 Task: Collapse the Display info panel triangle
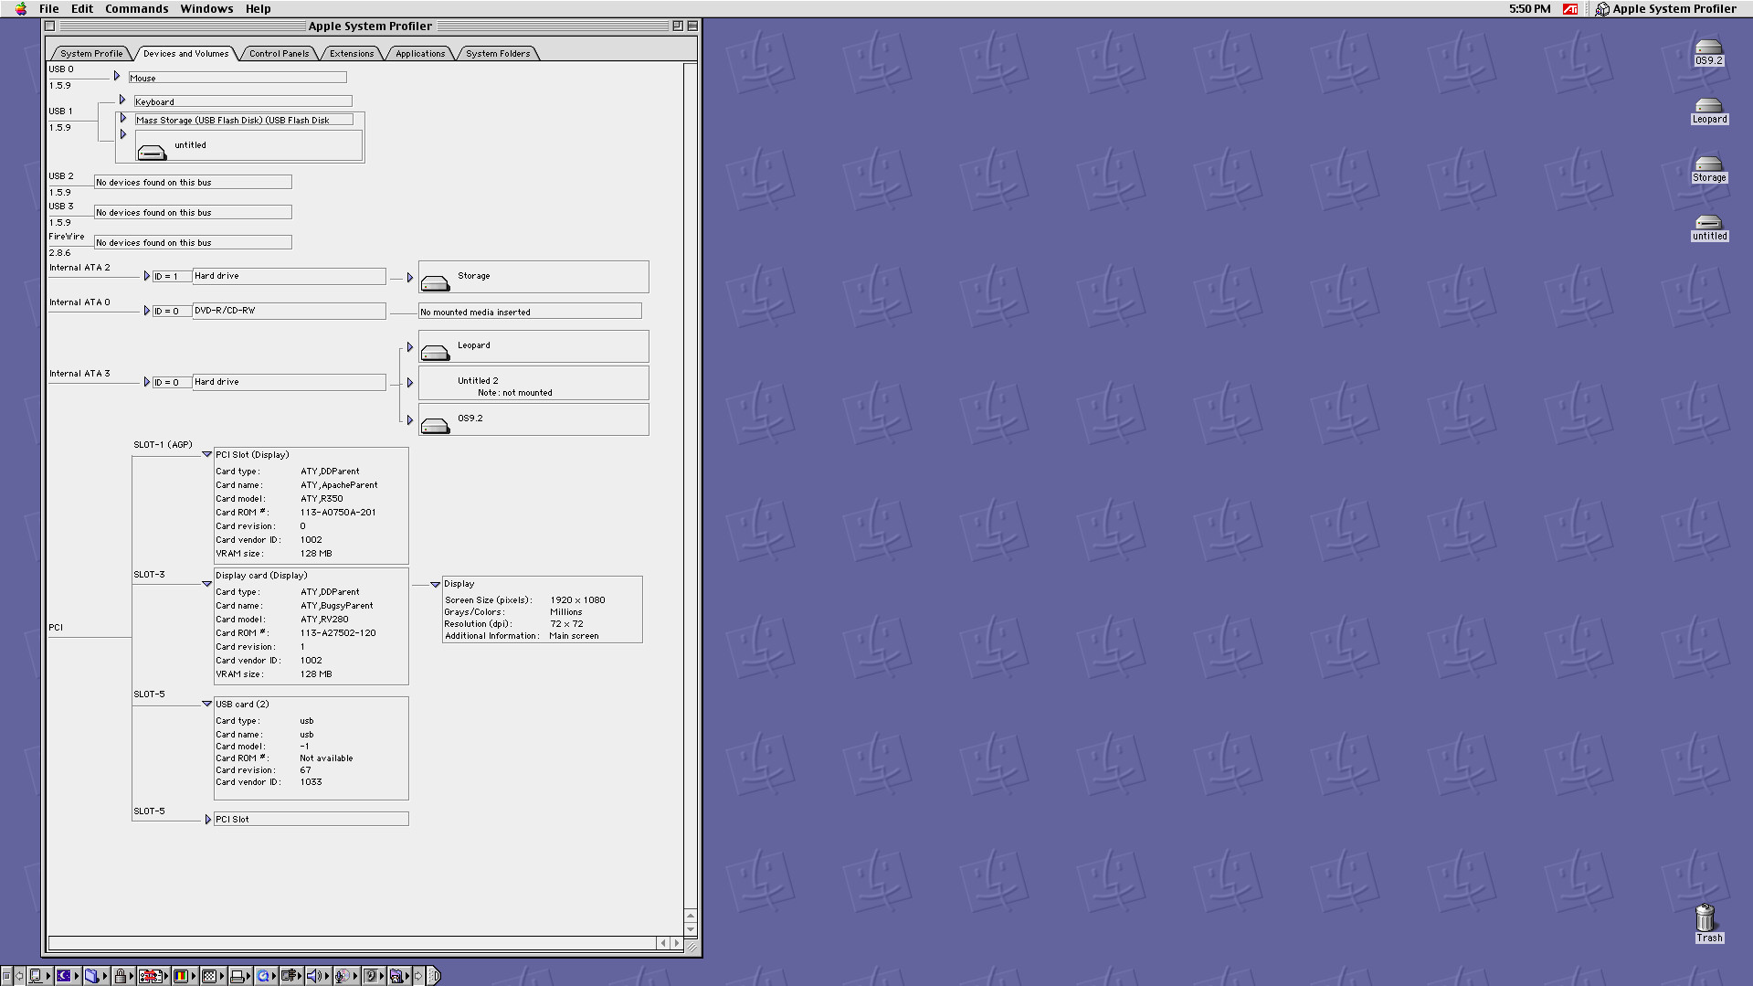[436, 584]
